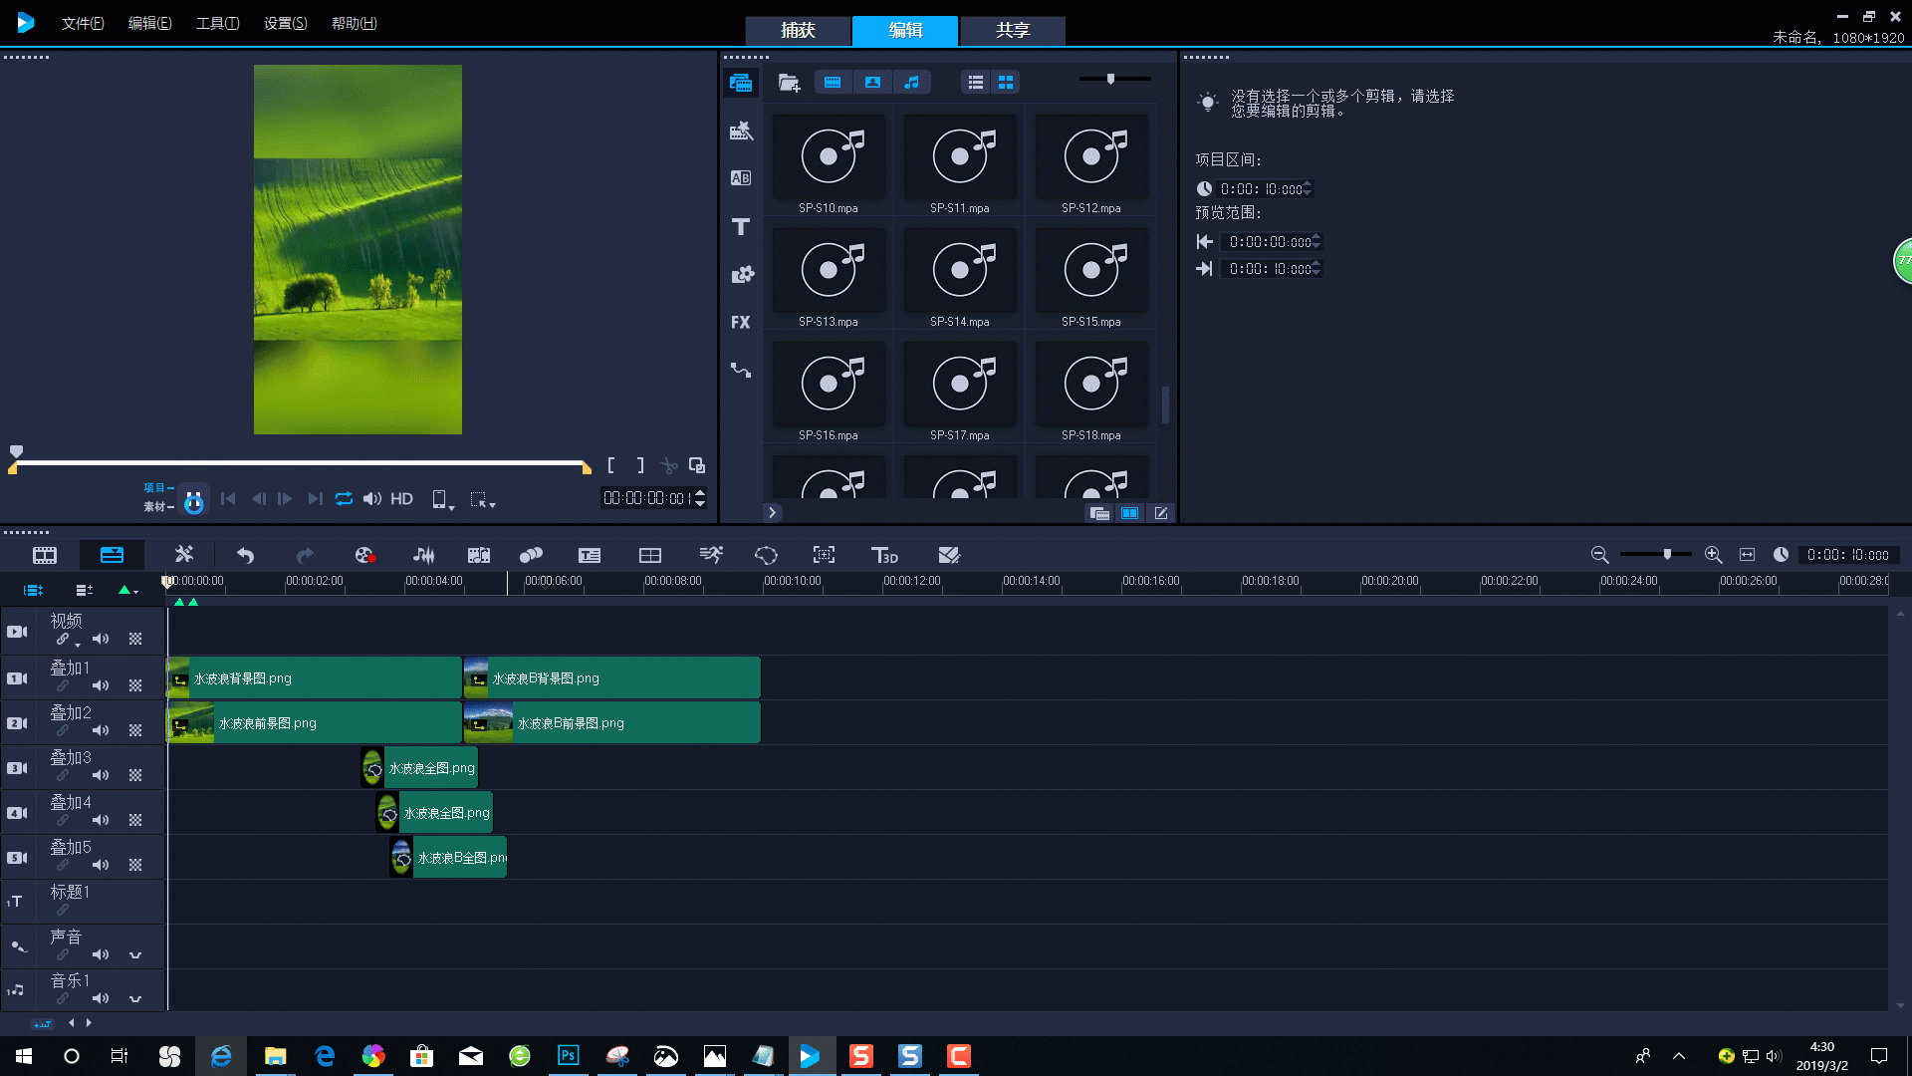This screenshot has width=1912, height=1076.
Task: Open the Transition AB library
Action: (x=740, y=178)
